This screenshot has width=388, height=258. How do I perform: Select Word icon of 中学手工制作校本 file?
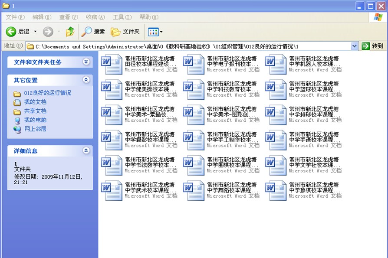tap(194, 140)
